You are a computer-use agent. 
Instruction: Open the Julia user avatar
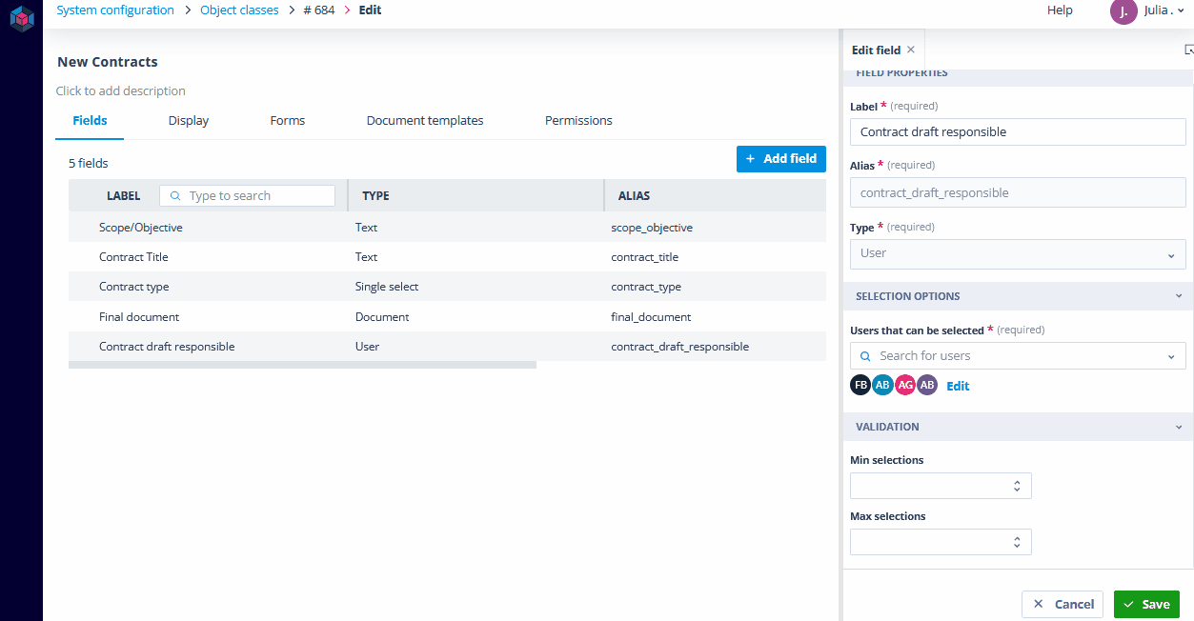pyautogui.click(x=1123, y=11)
